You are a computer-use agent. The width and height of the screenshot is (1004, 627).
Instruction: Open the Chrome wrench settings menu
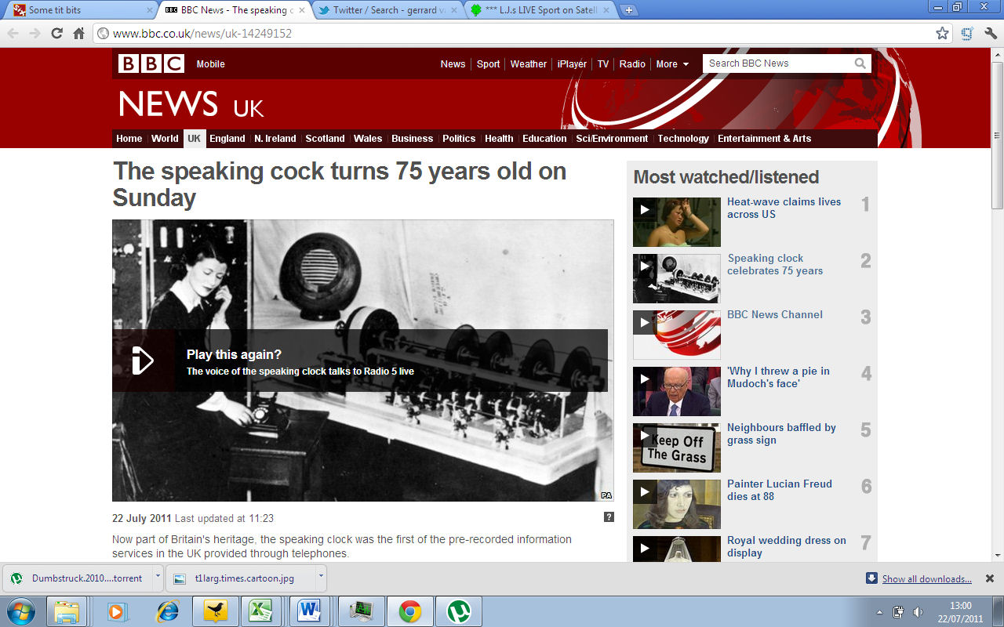click(990, 34)
